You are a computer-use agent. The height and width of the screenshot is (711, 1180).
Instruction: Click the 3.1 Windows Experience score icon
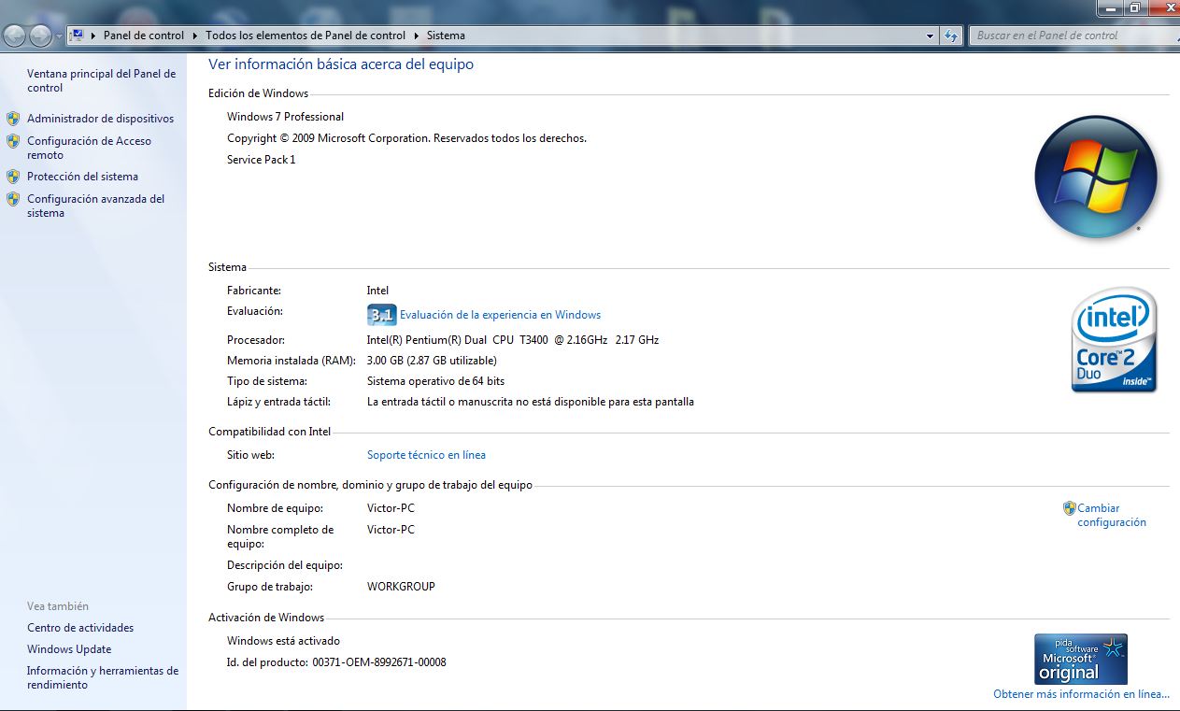381,315
